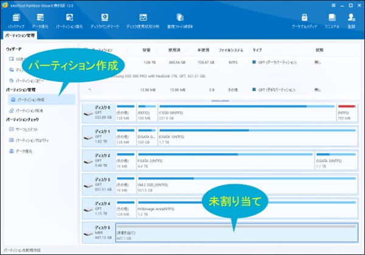Sort the table by 容量 column
Image resolution: width=365 pixels, height=255 pixels.
147,50
